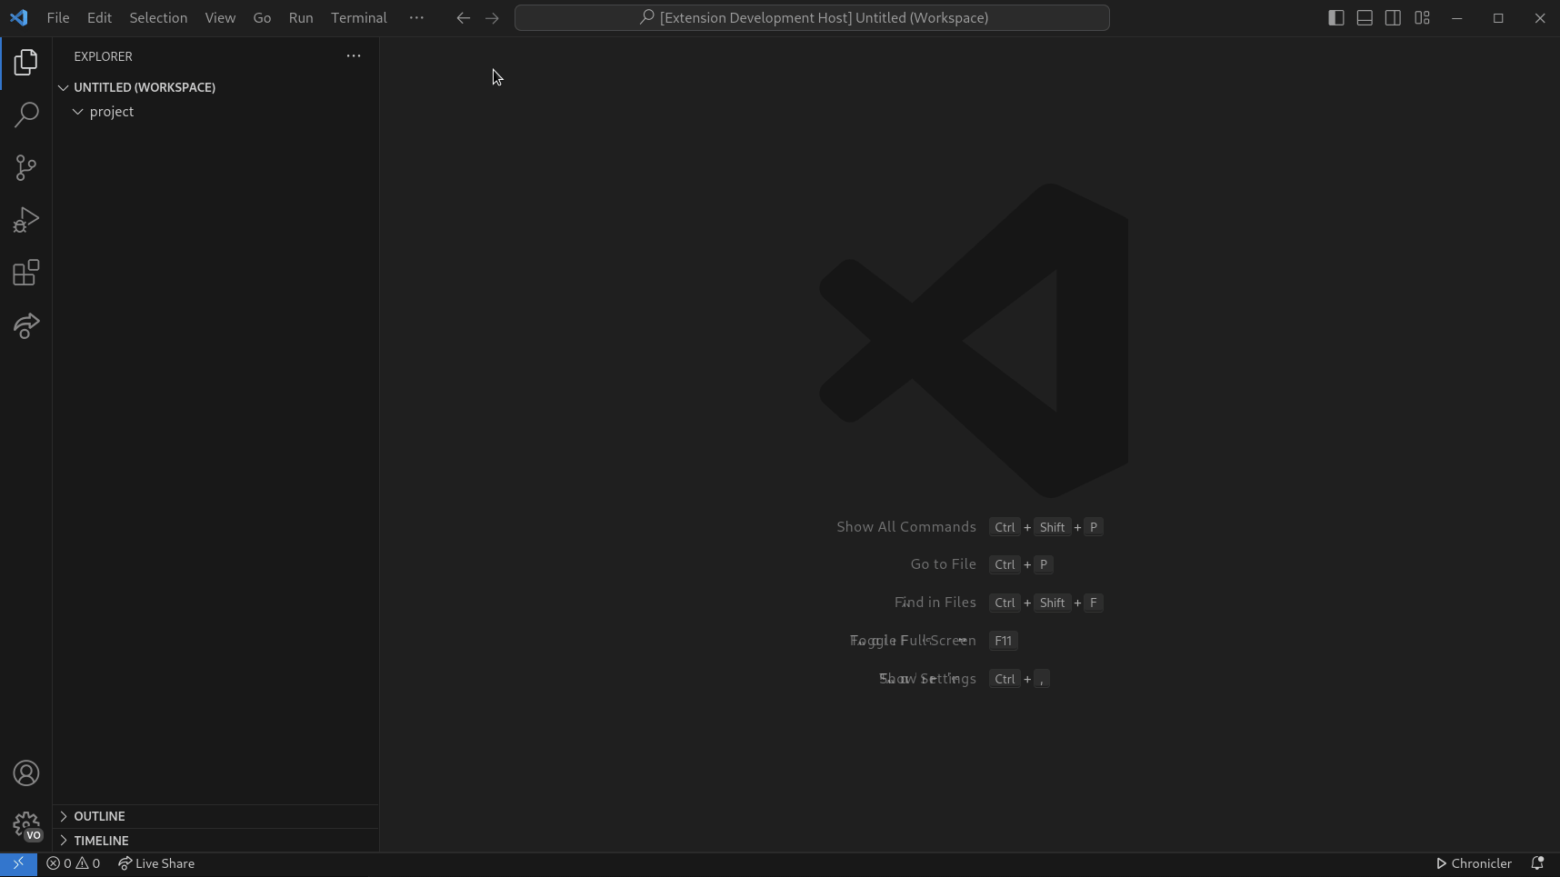
Task: Open the Extensions view
Action: (25, 273)
